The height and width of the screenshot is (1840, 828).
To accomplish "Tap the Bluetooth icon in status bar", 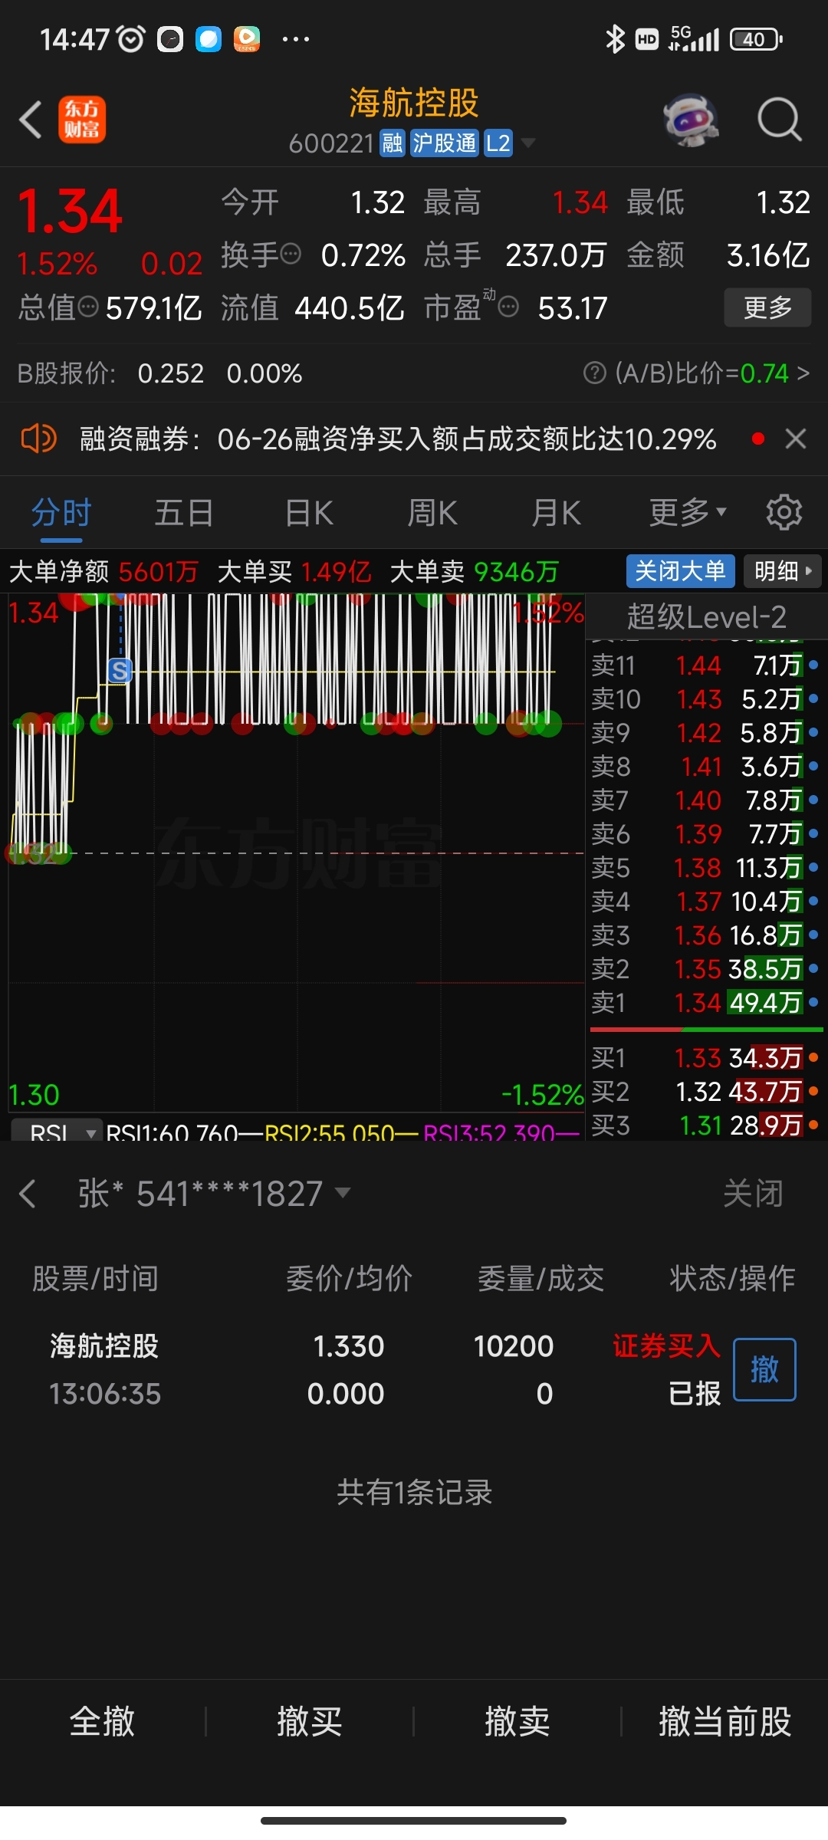I will tap(615, 39).
